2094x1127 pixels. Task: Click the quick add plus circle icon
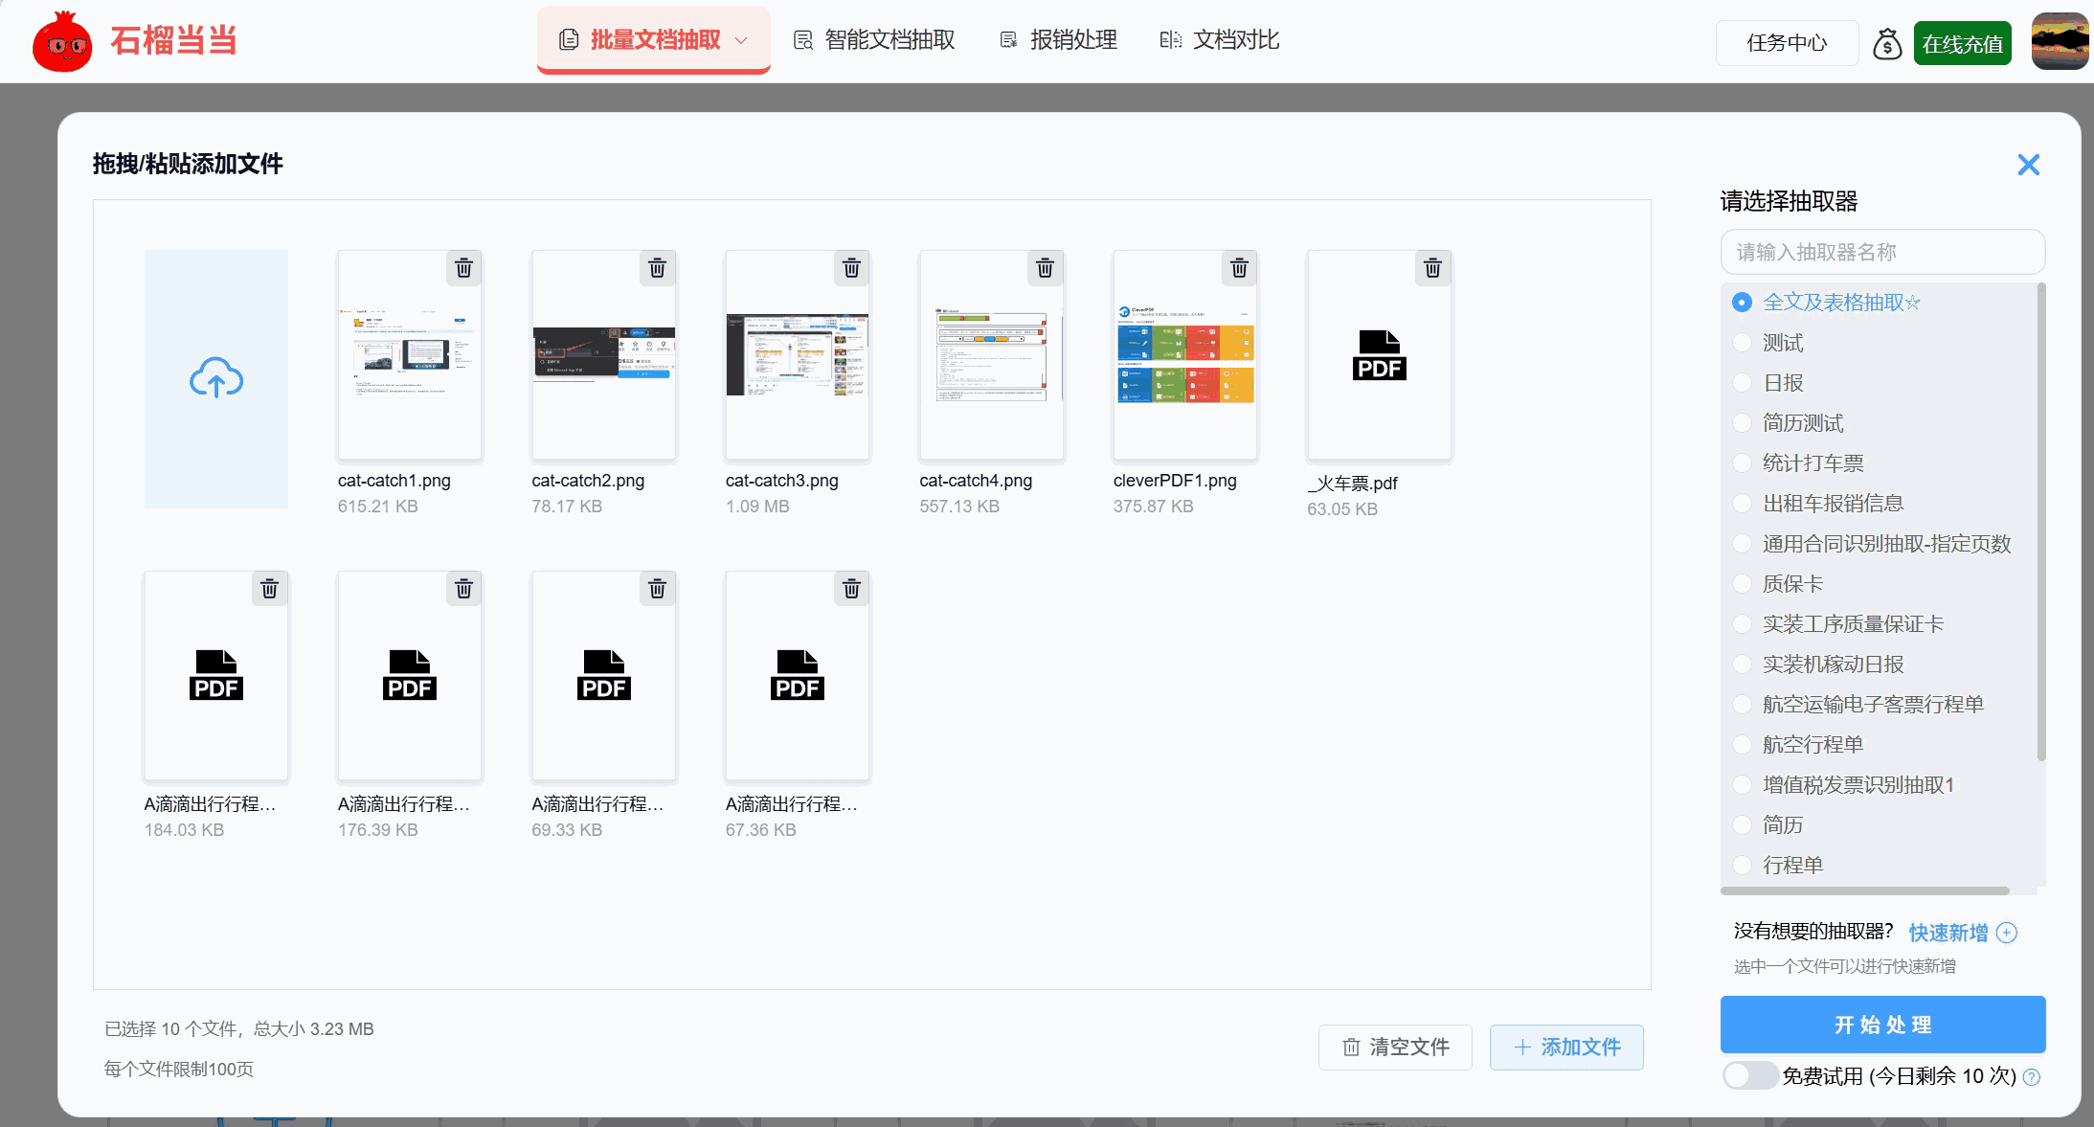2007,933
